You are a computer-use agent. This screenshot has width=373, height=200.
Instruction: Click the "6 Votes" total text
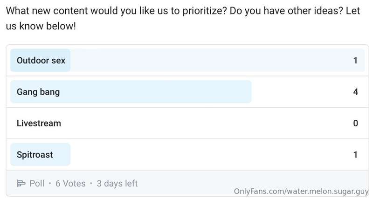(70, 184)
